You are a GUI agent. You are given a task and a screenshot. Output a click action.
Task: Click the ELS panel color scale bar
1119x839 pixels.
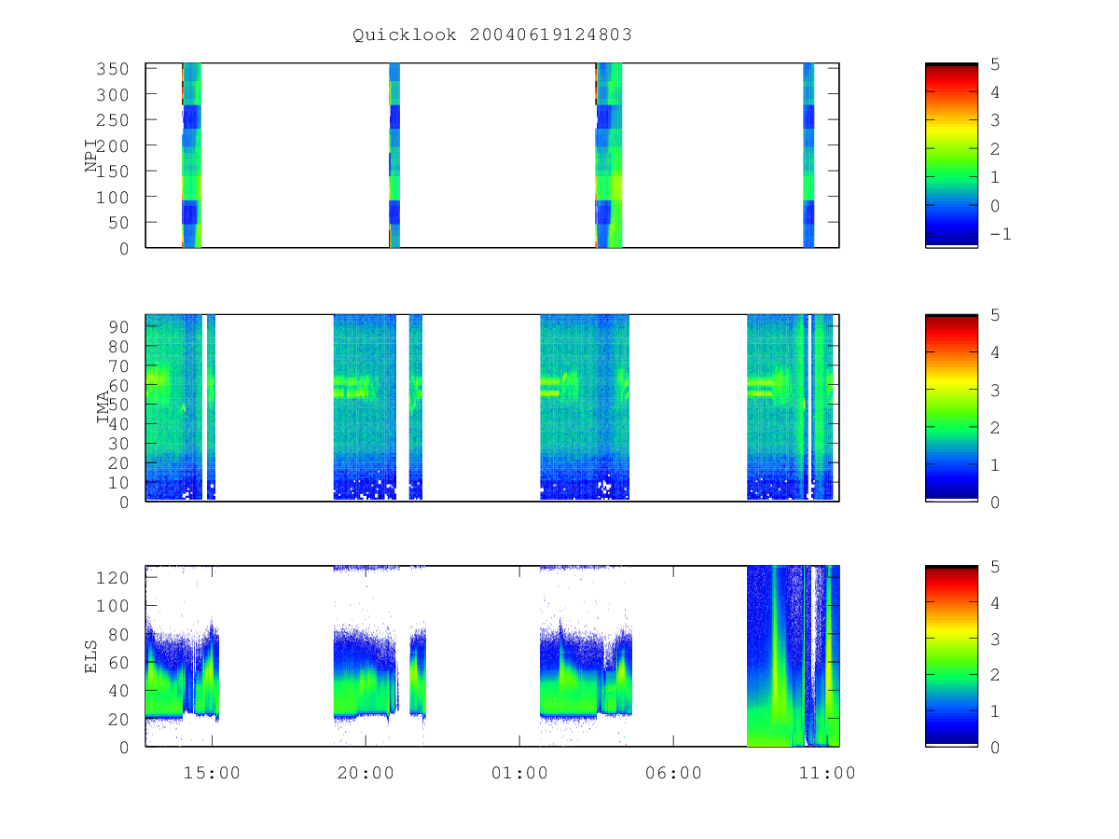951,656
